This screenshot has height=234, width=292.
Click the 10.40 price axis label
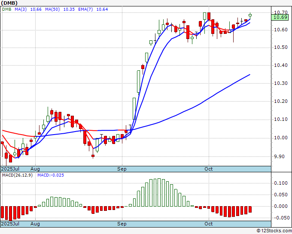click(281, 65)
